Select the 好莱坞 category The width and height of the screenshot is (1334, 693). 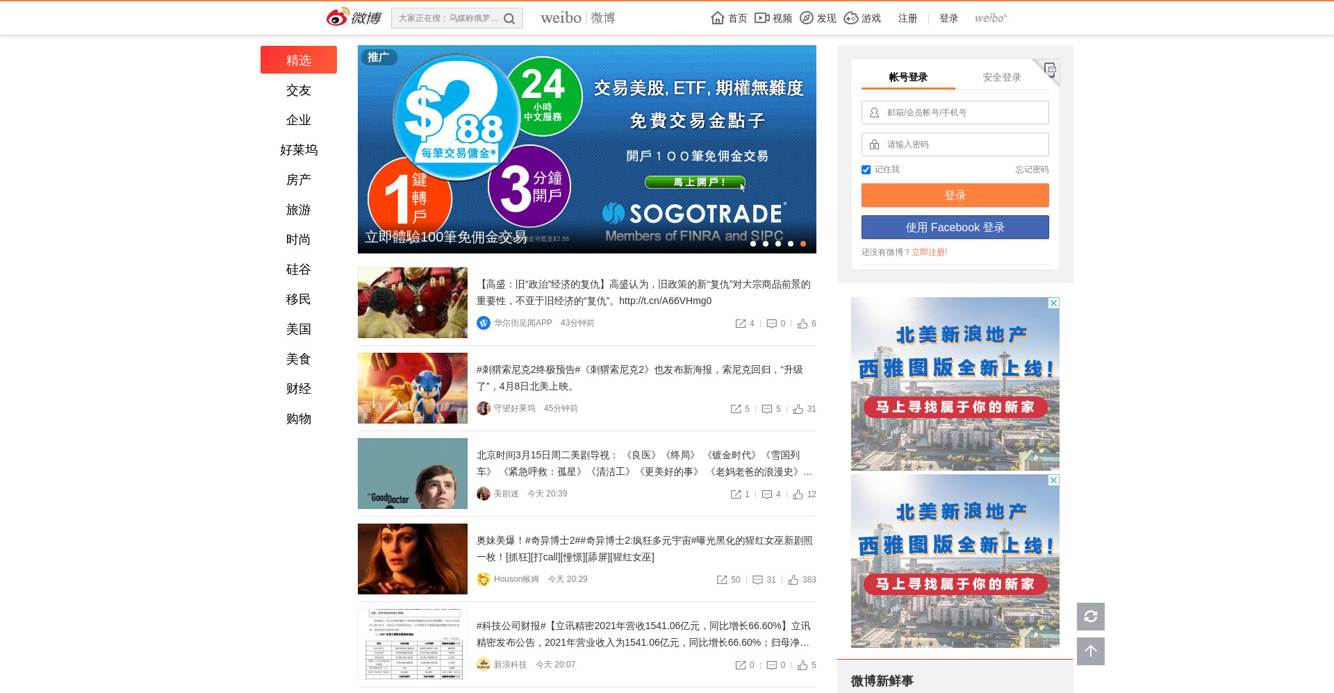click(x=299, y=150)
